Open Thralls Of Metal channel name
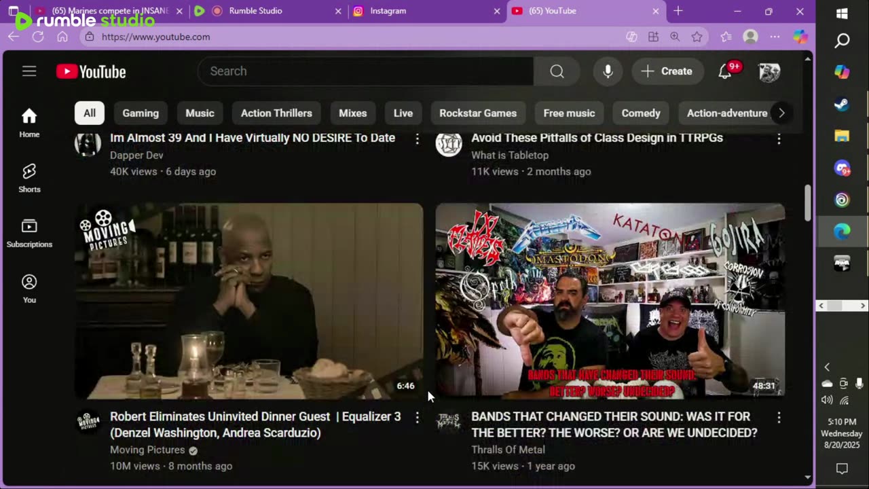Viewport: 869px width, 489px height. click(x=508, y=450)
